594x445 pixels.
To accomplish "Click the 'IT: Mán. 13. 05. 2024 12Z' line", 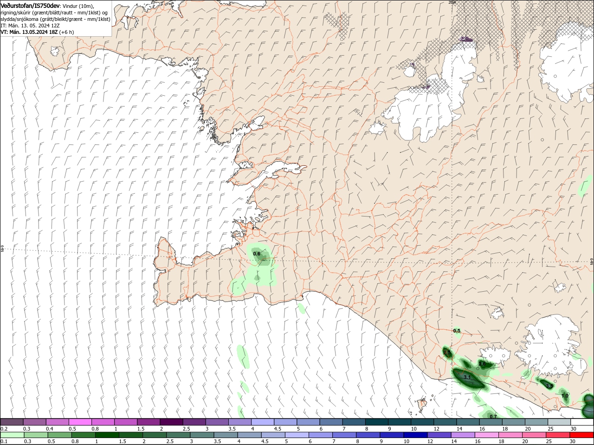I will tap(30, 26).
